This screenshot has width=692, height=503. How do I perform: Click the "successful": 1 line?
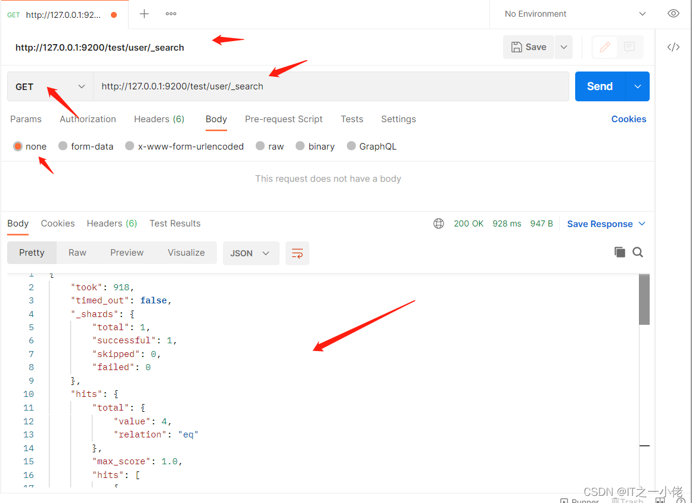[x=135, y=340]
